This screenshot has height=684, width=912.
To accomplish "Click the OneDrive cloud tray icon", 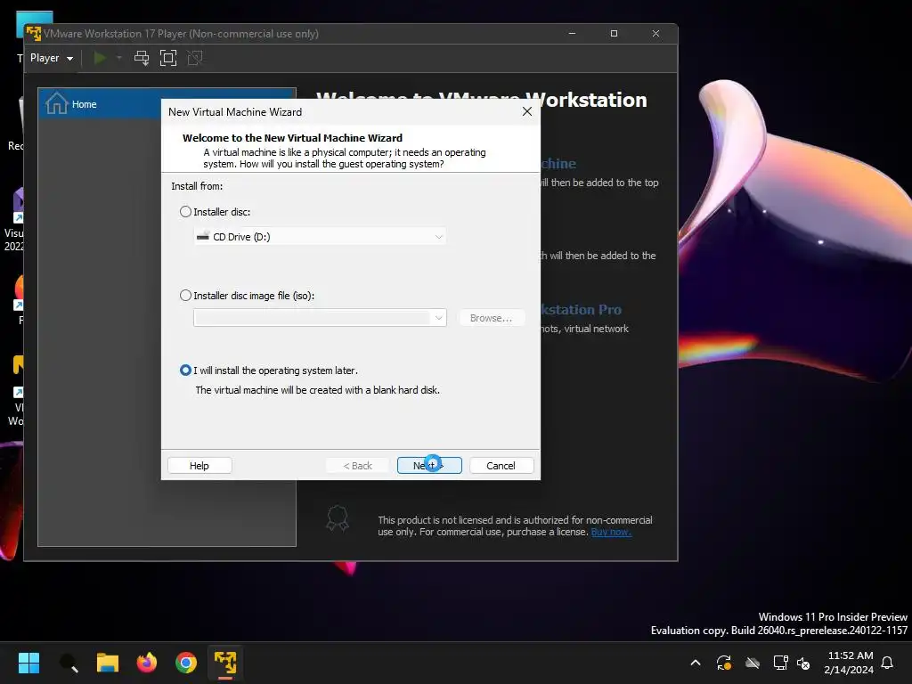I will tap(753, 663).
